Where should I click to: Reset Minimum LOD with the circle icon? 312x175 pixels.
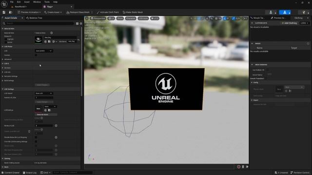[x=56, y=126]
